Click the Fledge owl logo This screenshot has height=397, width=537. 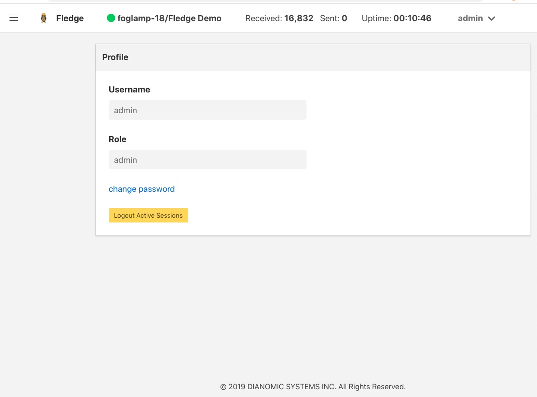point(44,18)
